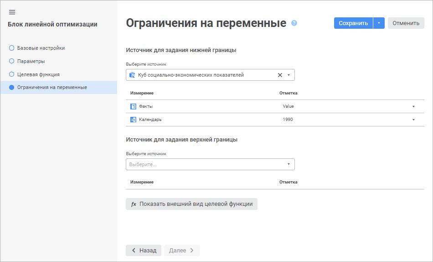Select the Базовые настройки step
This screenshot has width=433, height=262.
pyautogui.click(x=41, y=48)
